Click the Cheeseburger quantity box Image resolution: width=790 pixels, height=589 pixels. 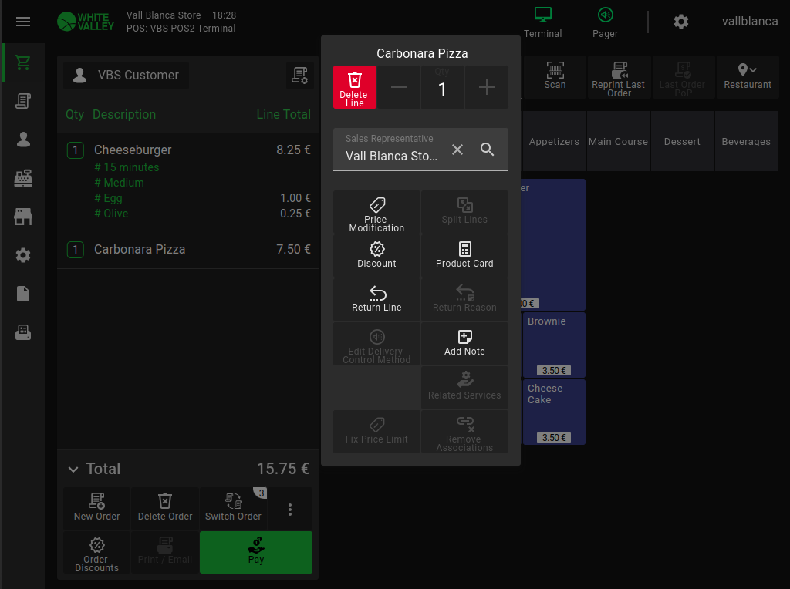[x=76, y=150]
